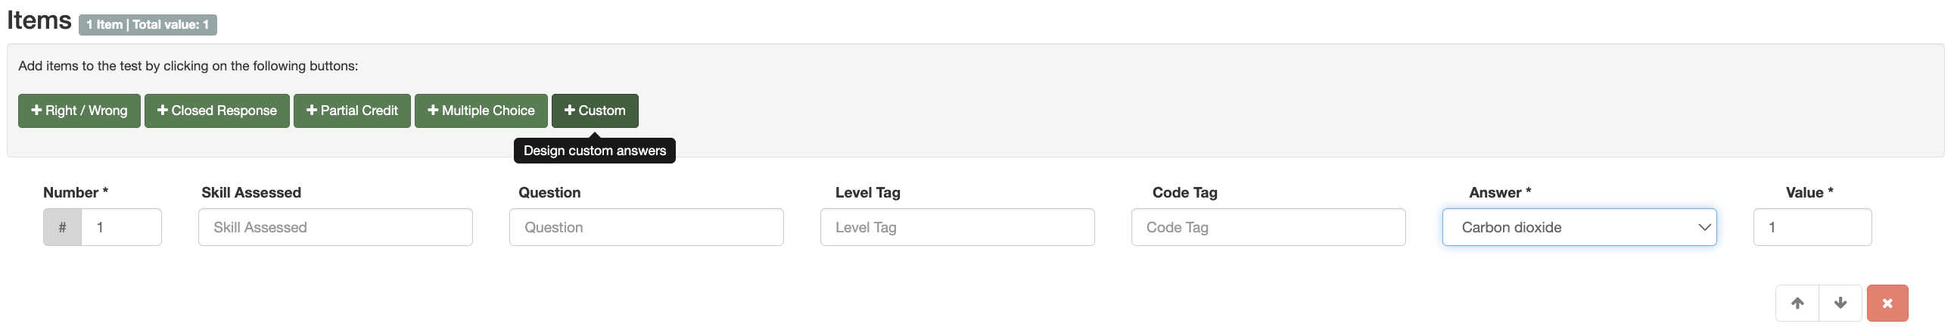Add a Closed Response item
Viewport: 1954px width, 330px height.
217,111
